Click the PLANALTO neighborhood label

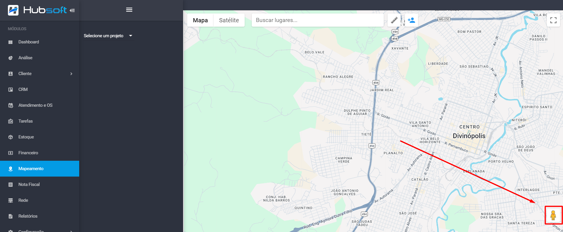coord(393,153)
